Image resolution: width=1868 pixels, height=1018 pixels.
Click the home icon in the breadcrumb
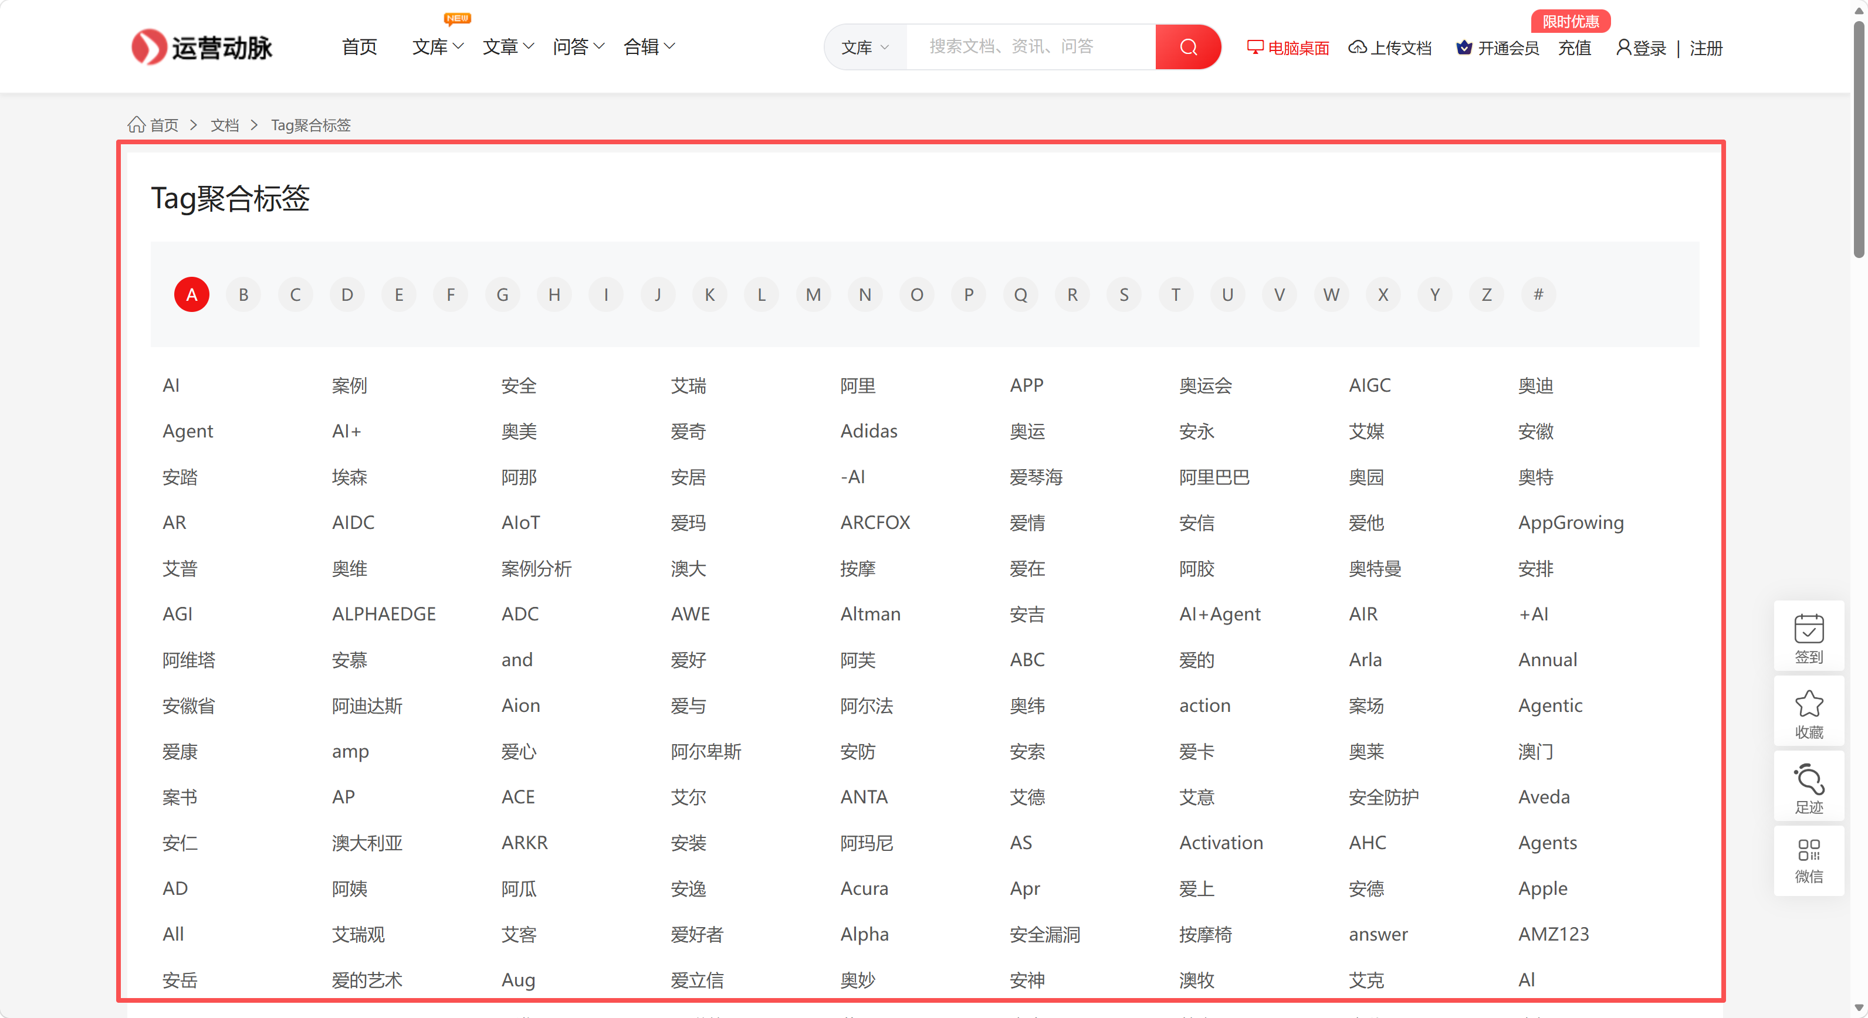pyautogui.click(x=136, y=125)
